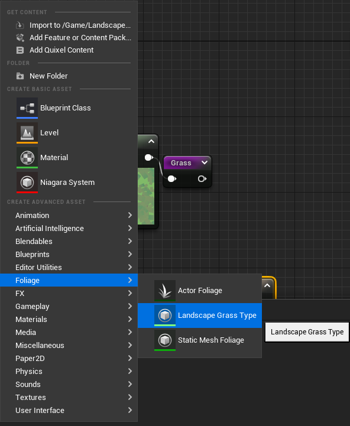350x426 pixels.
Task: Open the Sounds submenu
Action: pyautogui.click(x=69, y=385)
